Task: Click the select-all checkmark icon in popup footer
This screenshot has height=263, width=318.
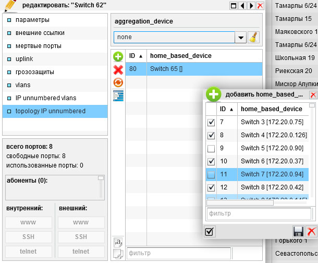Action: 210,232
